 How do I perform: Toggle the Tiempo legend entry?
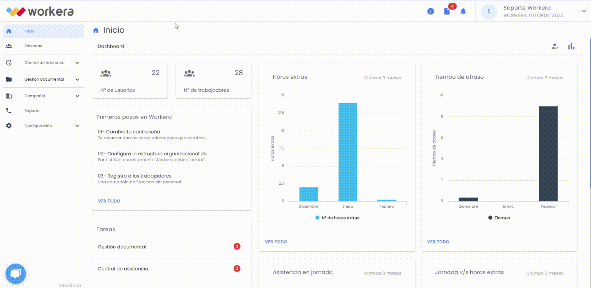499,218
